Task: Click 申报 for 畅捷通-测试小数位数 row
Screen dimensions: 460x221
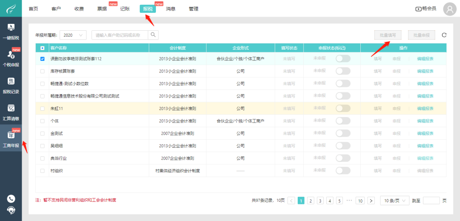Action: point(397,83)
